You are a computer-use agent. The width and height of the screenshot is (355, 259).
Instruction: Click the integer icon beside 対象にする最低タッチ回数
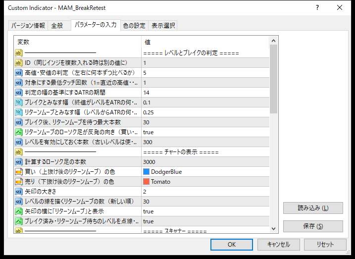click(19, 83)
